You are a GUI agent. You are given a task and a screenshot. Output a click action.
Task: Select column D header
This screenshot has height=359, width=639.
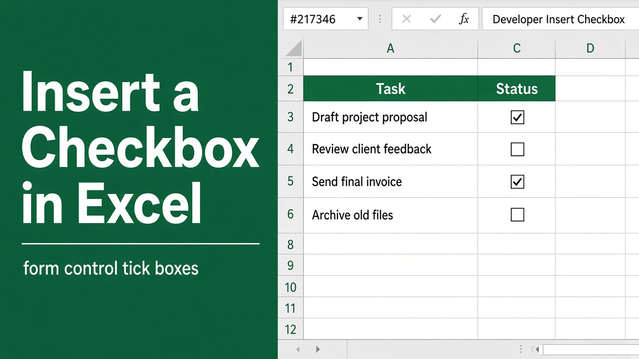pos(590,48)
